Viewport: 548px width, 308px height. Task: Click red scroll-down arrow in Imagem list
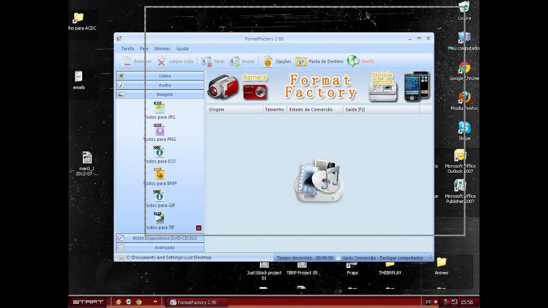pos(199,228)
